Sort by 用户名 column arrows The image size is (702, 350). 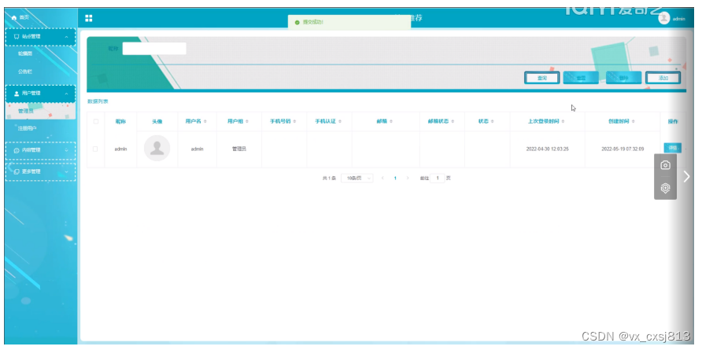tap(205, 122)
